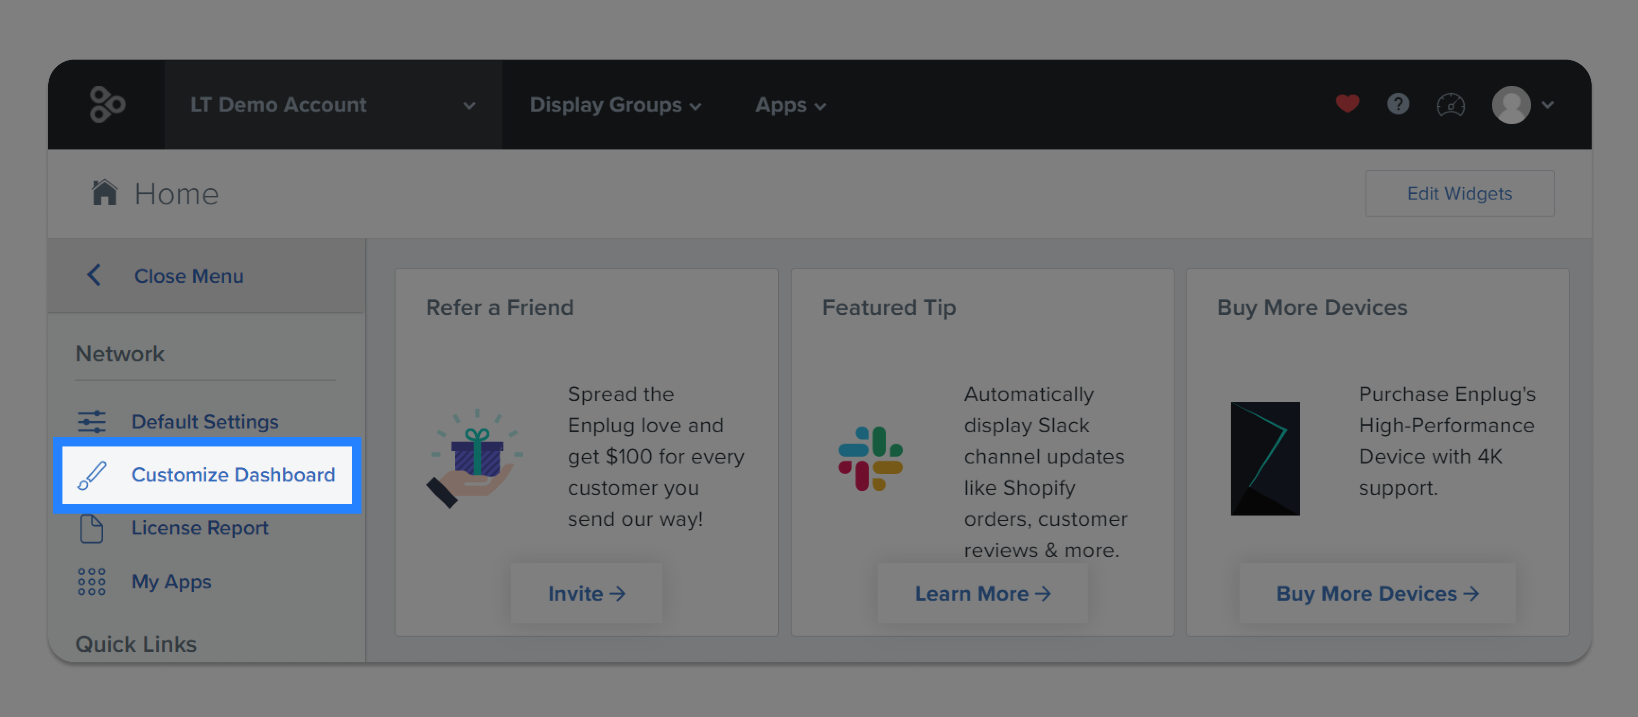This screenshot has height=717, width=1638.
Task: Click the Default Settings sliders icon
Action: point(92,421)
